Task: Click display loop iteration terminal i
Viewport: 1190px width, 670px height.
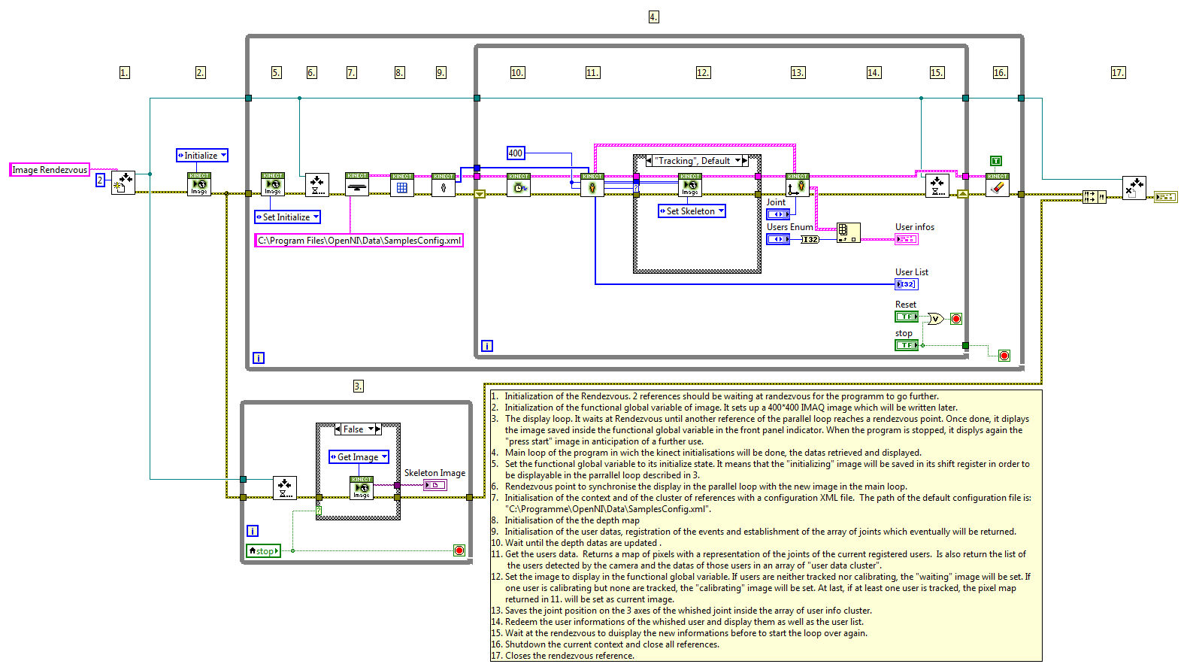Action: [x=253, y=531]
